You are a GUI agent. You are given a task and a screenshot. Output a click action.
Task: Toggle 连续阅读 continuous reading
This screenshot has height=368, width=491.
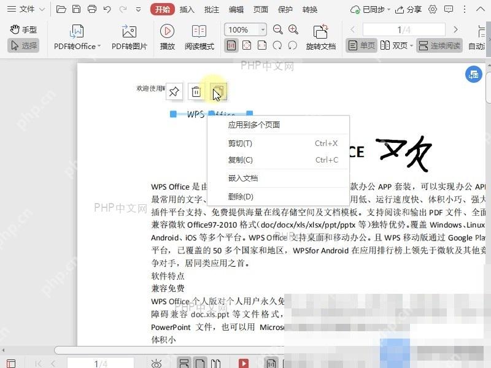[x=439, y=45]
